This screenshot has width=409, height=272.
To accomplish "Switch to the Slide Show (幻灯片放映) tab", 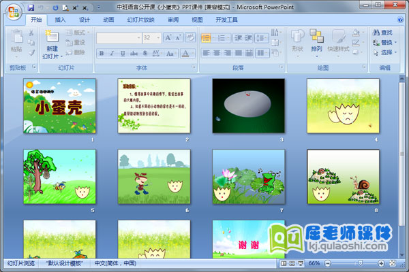I will pos(141,20).
